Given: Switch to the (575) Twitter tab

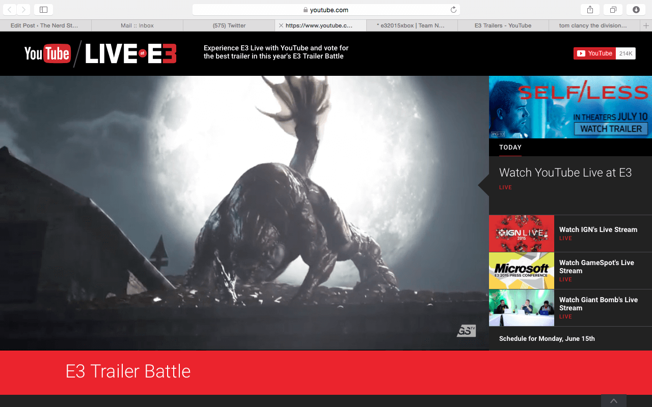Looking at the screenshot, I should (228, 25).
